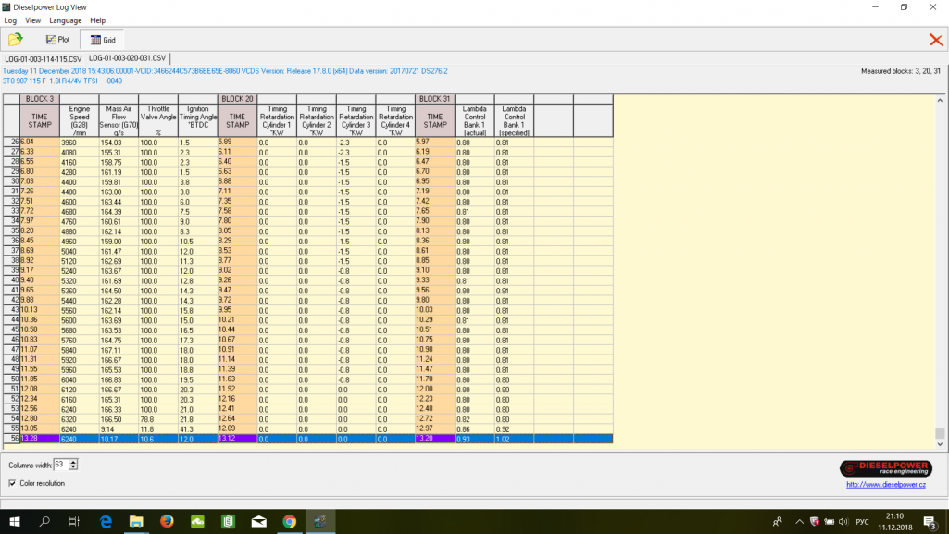949x534 pixels.
Task: Click the grid's vertical scrollbar
Action: (x=941, y=278)
